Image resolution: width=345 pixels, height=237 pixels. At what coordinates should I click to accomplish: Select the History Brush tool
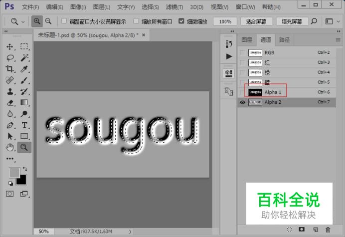pos(24,91)
